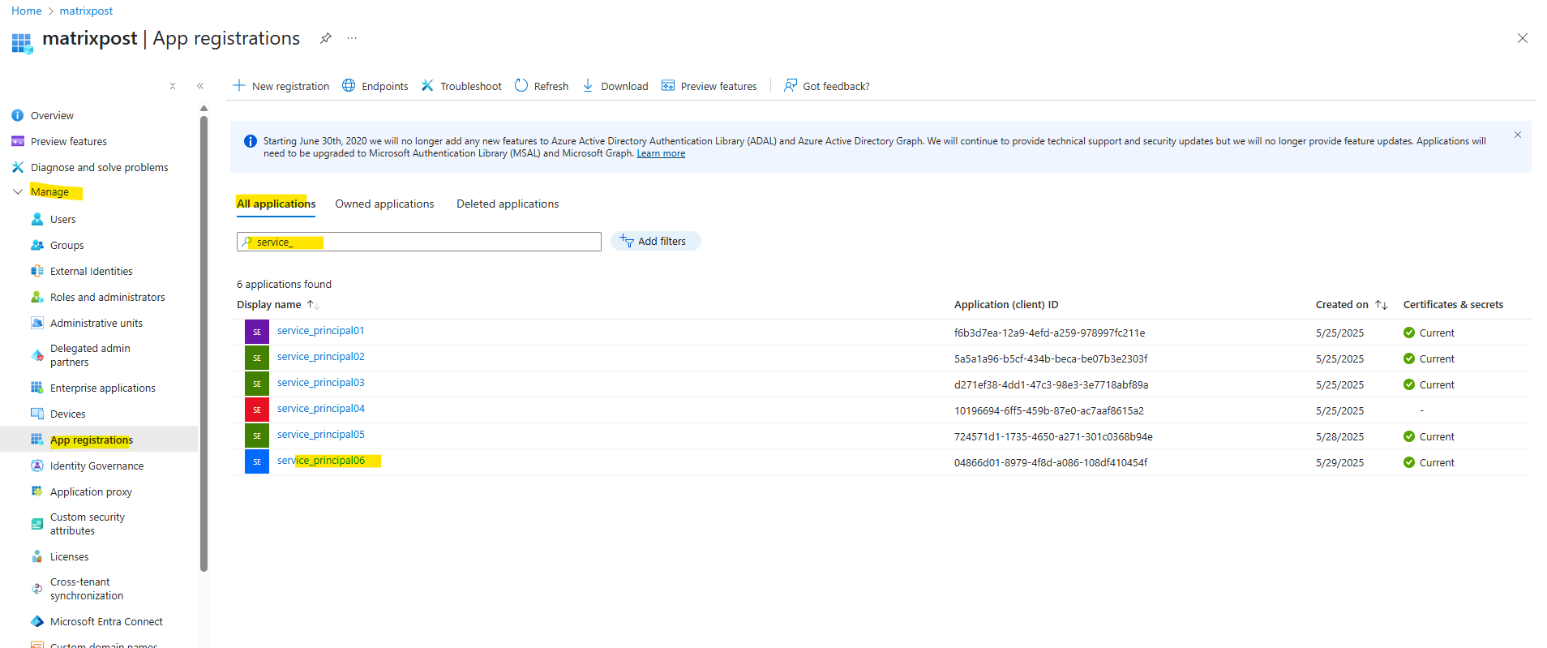Open Preview features in the toolbar
Viewport: 1547px width, 648px height.
pyautogui.click(x=709, y=86)
